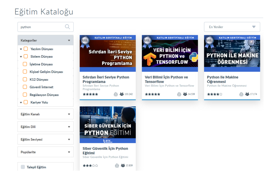Click certificate icon on Python ile Makine Öğrenmesi card
This screenshot has width=264, height=171.
click(241, 94)
